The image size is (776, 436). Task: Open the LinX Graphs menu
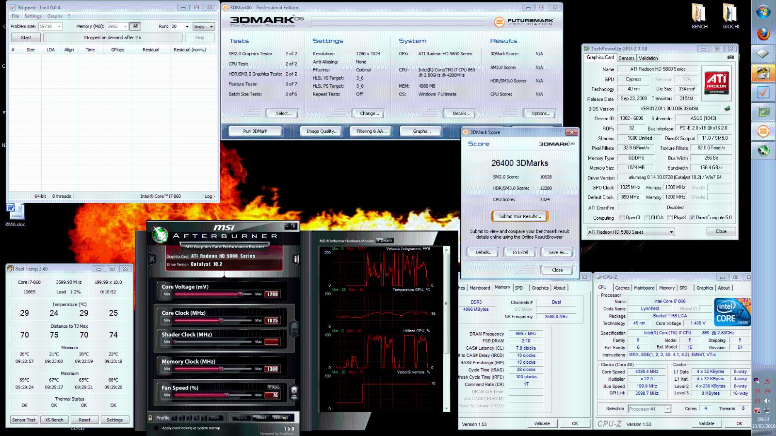pos(55,16)
